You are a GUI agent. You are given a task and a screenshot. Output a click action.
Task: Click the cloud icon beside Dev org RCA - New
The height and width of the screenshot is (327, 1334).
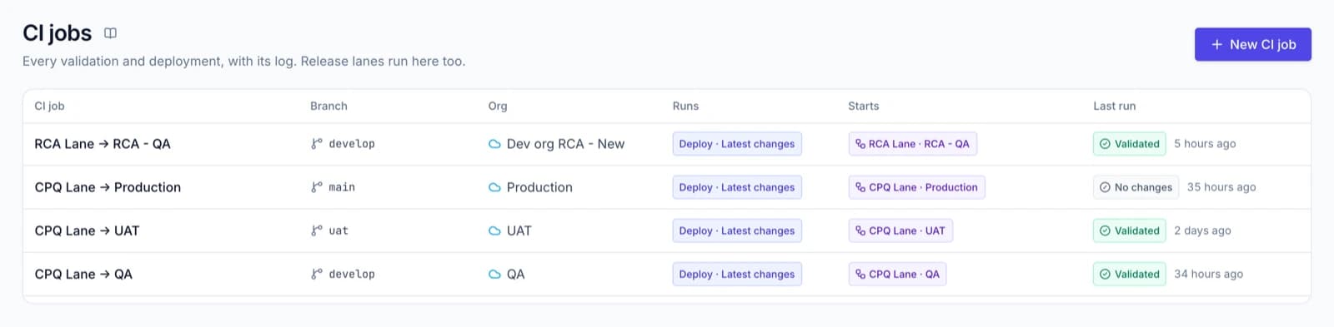(x=494, y=144)
